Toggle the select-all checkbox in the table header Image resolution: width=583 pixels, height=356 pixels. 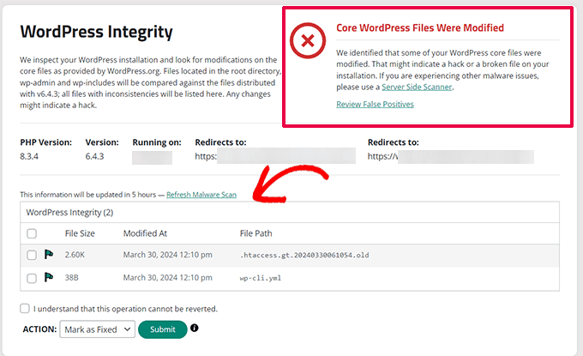pyautogui.click(x=32, y=233)
